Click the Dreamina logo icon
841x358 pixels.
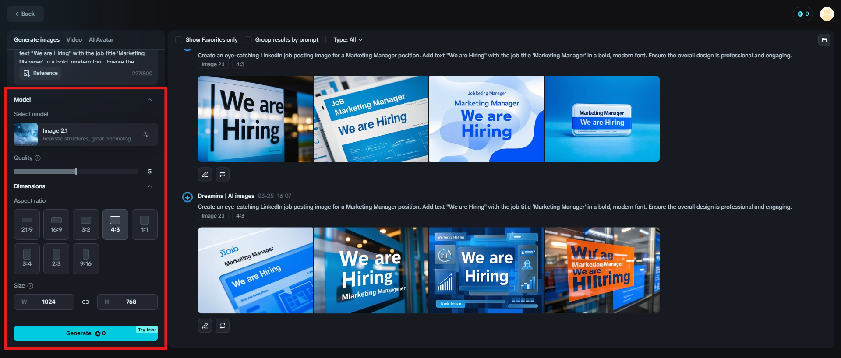coord(187,197)
